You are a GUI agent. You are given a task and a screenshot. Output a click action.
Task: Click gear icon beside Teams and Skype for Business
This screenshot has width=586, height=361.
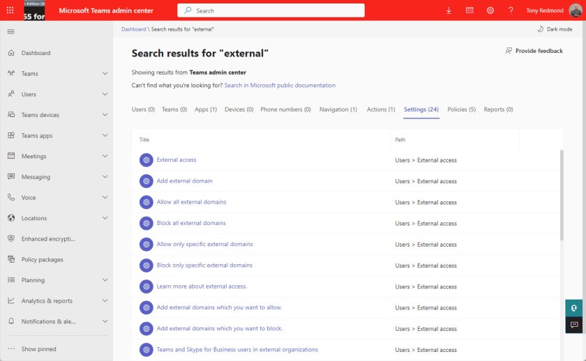point(146,350)
